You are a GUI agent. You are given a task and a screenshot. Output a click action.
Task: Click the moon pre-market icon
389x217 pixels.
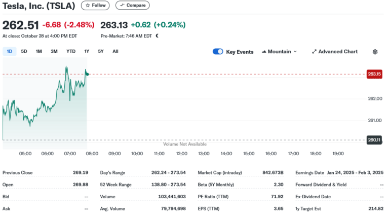[157, 36]
